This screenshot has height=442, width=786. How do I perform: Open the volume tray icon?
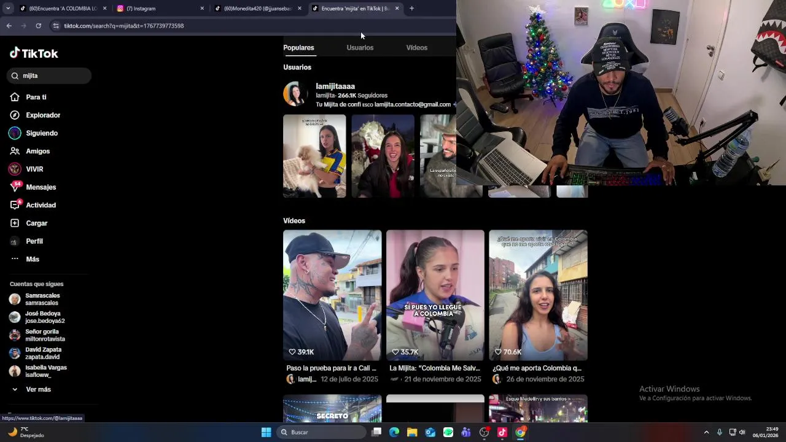coord(742,432)
